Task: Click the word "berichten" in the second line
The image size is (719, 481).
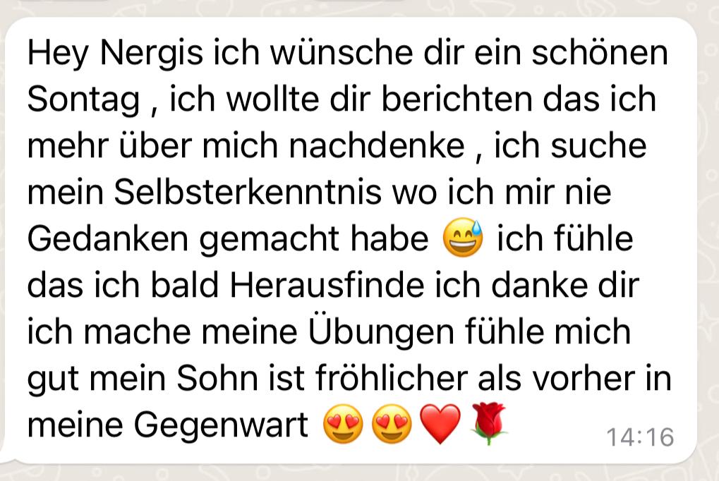Action: [457, 99]
